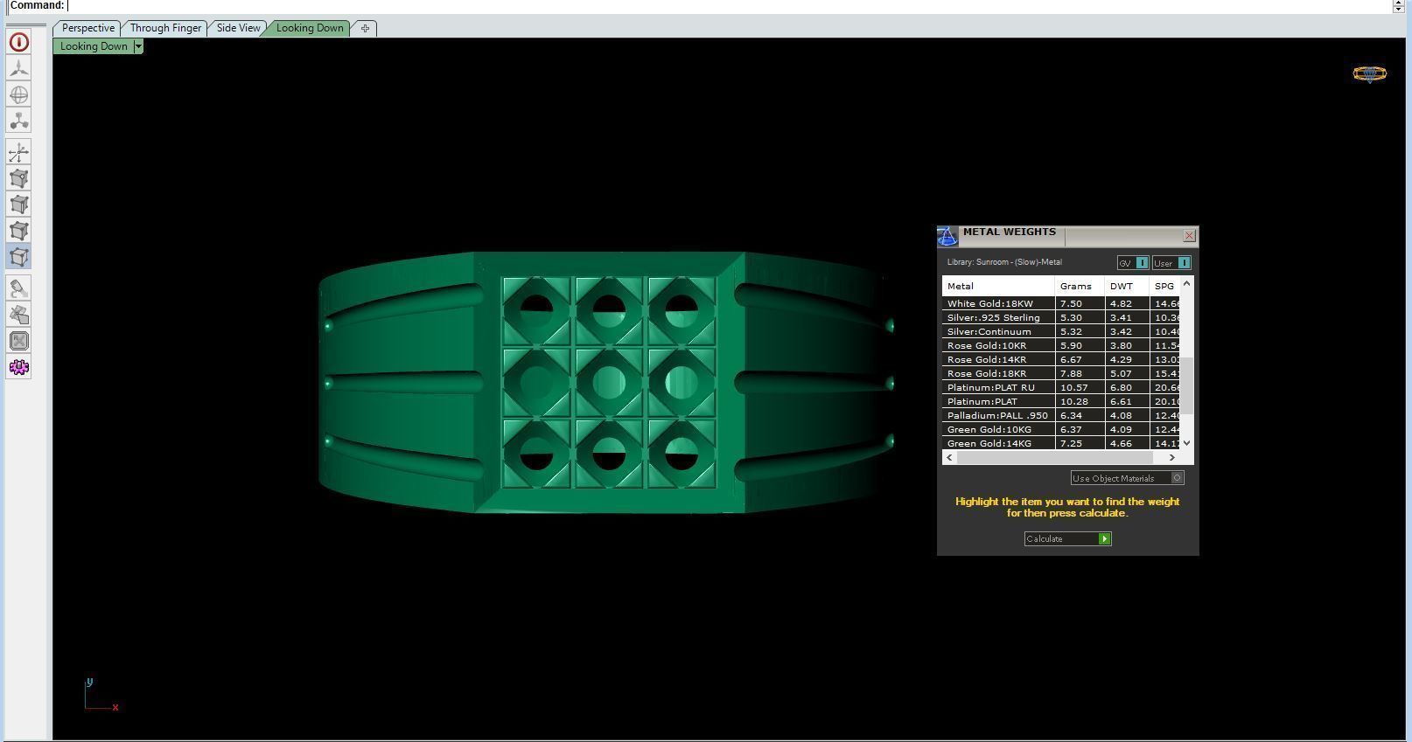
Task: Click the gold ring logo icon top right
Action: 1369,74
